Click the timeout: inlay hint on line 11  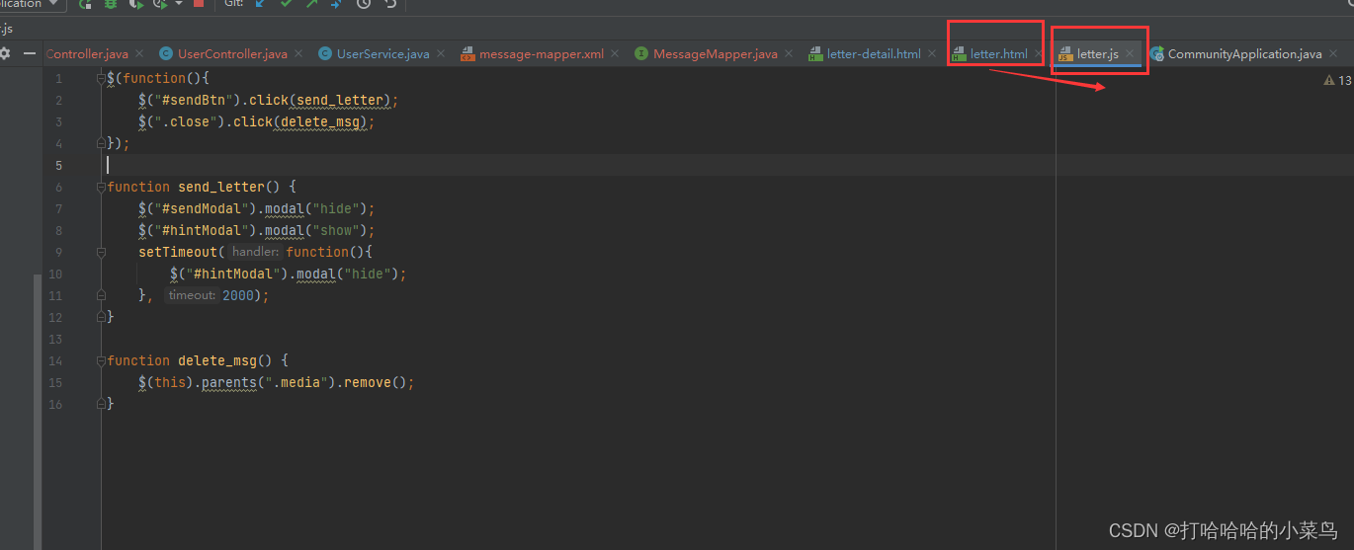click(x=191, y=295)
